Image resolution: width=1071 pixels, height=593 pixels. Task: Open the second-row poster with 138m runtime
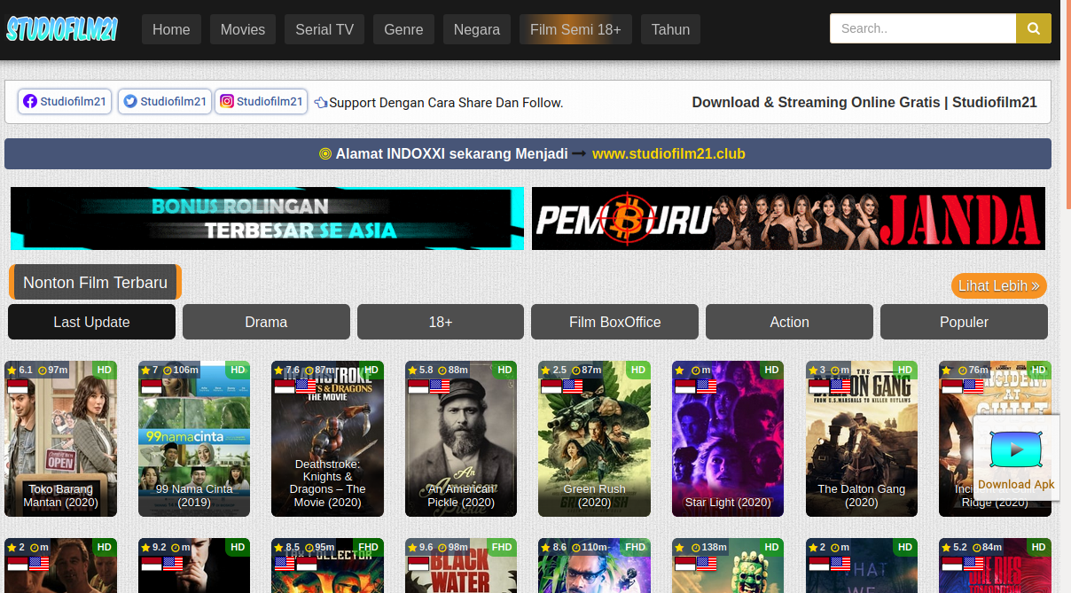click(x=728, y=566)
